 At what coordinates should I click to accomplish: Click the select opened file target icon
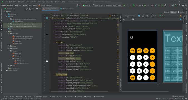coord(26,9)
